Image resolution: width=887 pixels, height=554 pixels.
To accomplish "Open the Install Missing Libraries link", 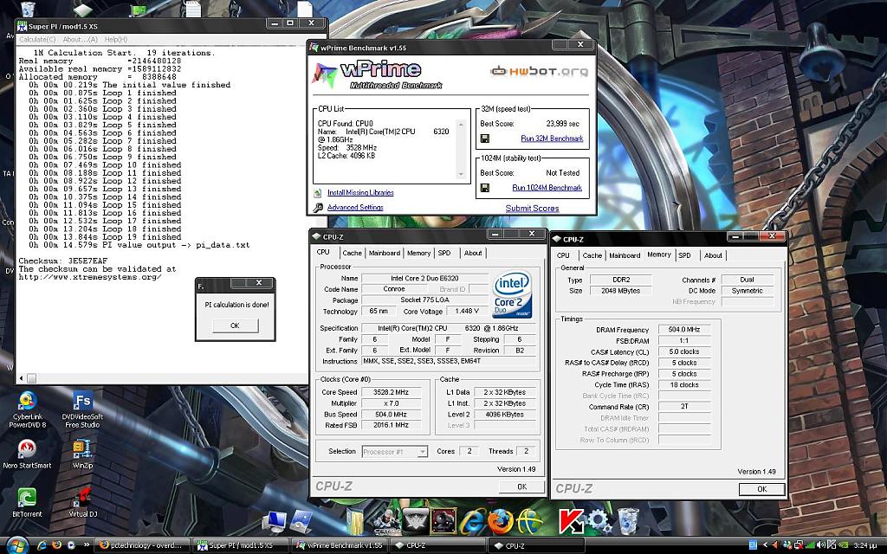I will pos(360,193).
